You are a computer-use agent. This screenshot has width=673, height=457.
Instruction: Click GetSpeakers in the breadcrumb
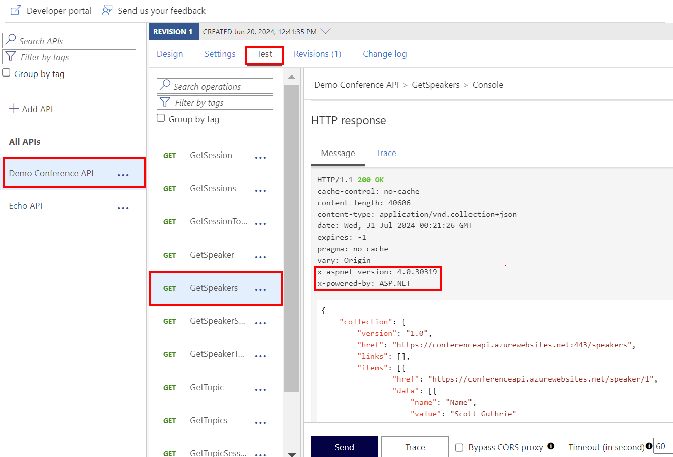pyautogui.click(x=436, y=85)
